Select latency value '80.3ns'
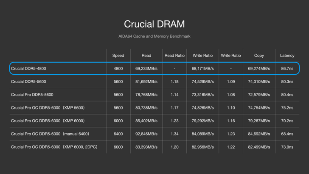The image size is (309, 174). click(x=287, y=81)
